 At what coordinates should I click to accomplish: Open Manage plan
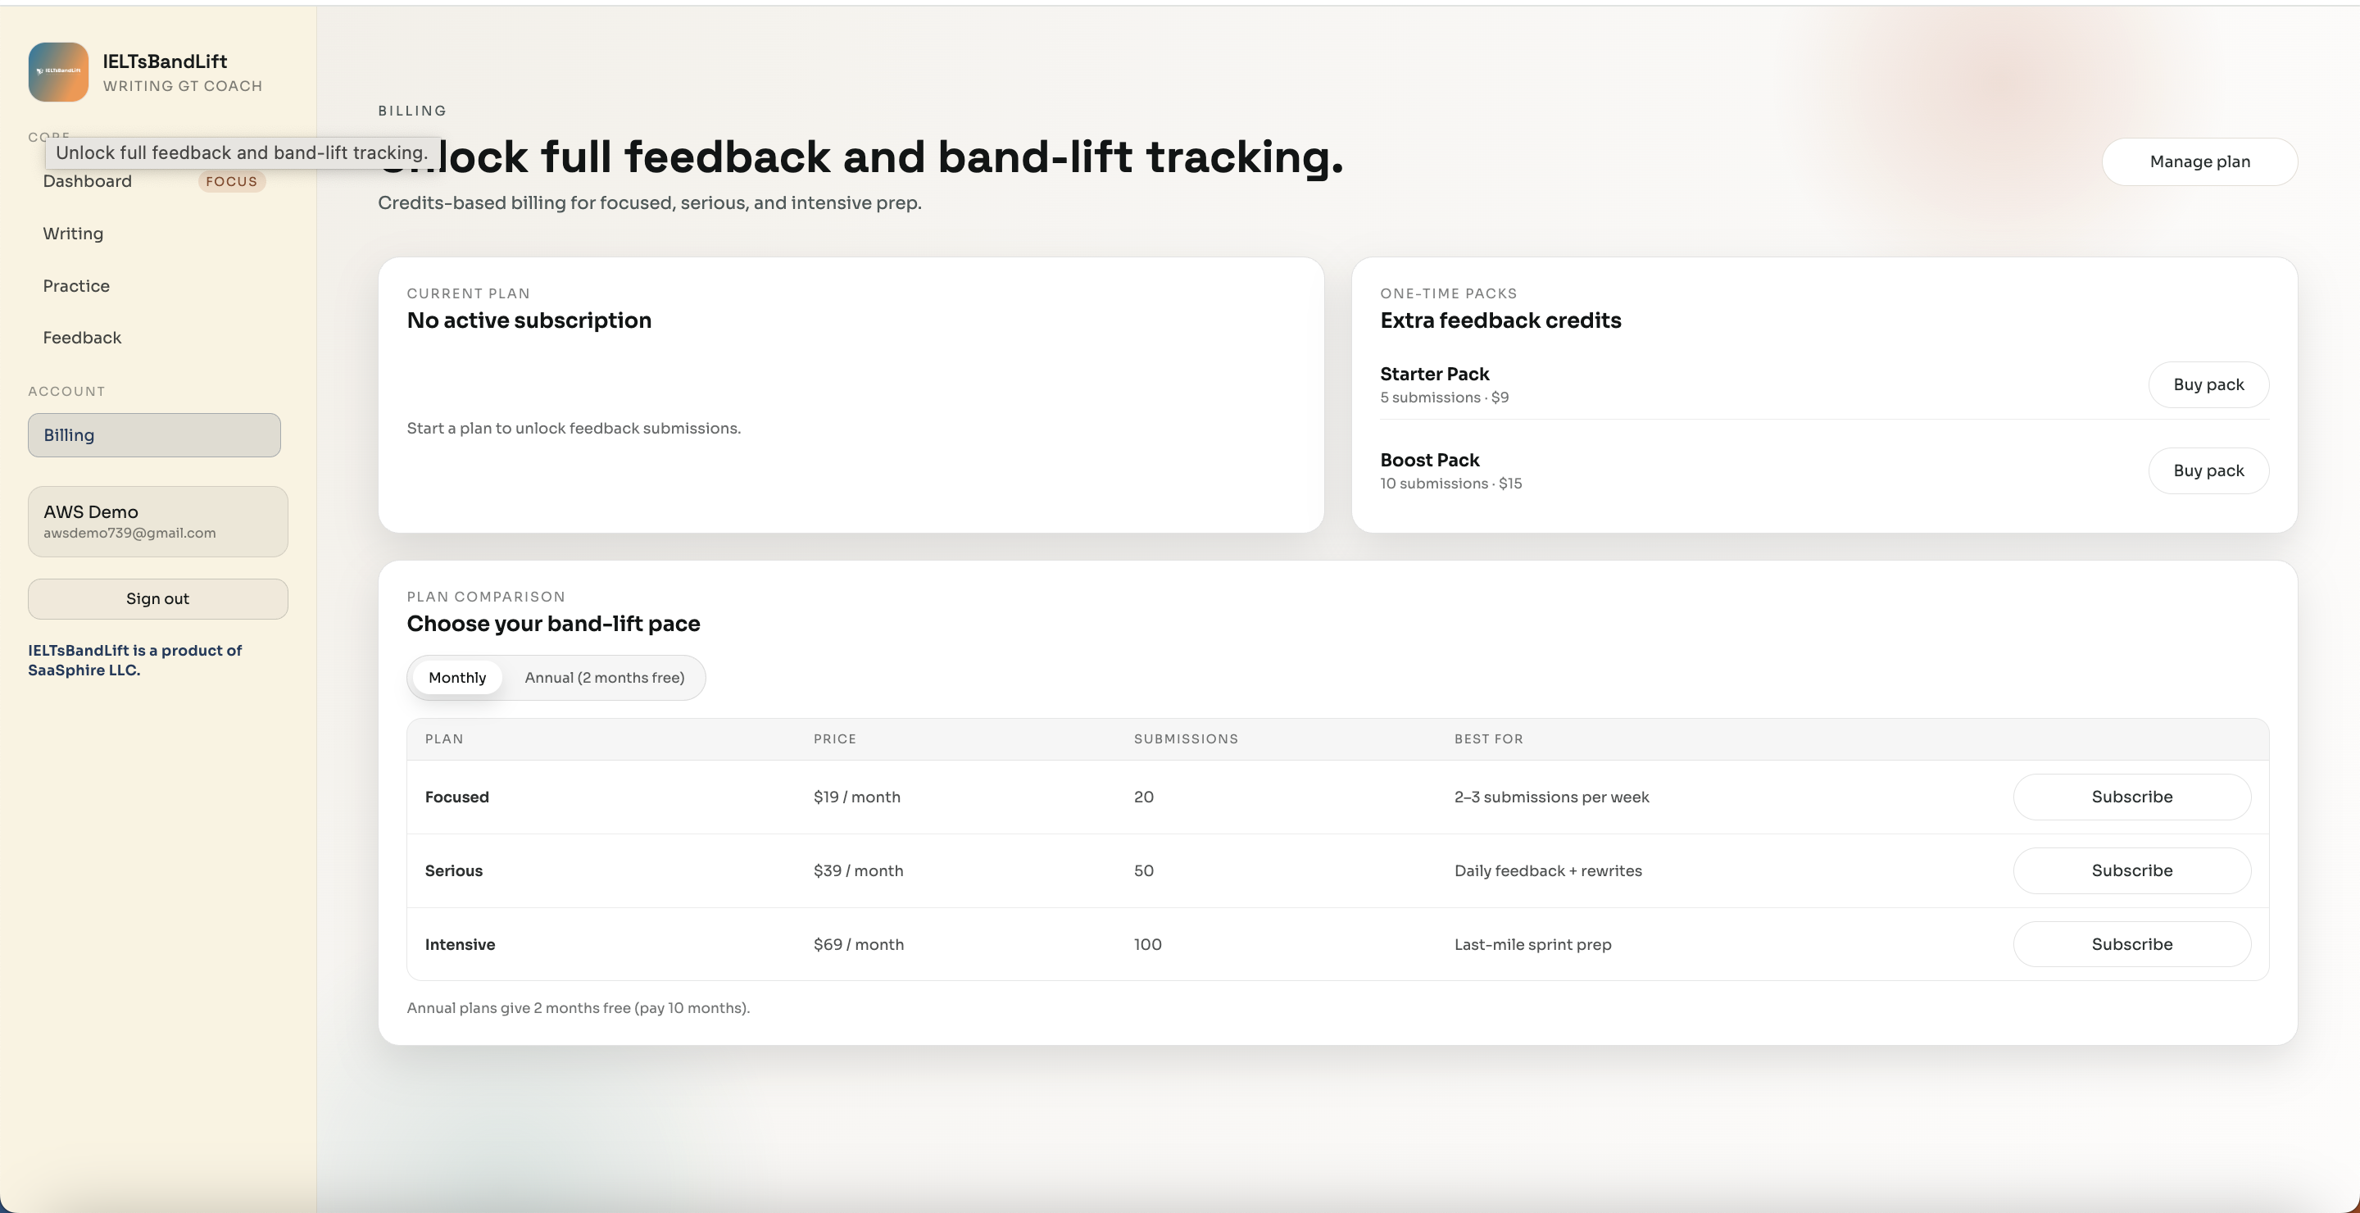tap(2199, 161)
